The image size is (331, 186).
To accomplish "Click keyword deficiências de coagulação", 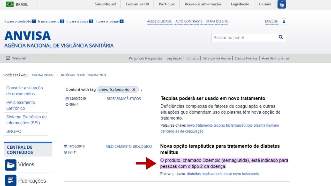I will pyautogui.click(x=182, y=131).
